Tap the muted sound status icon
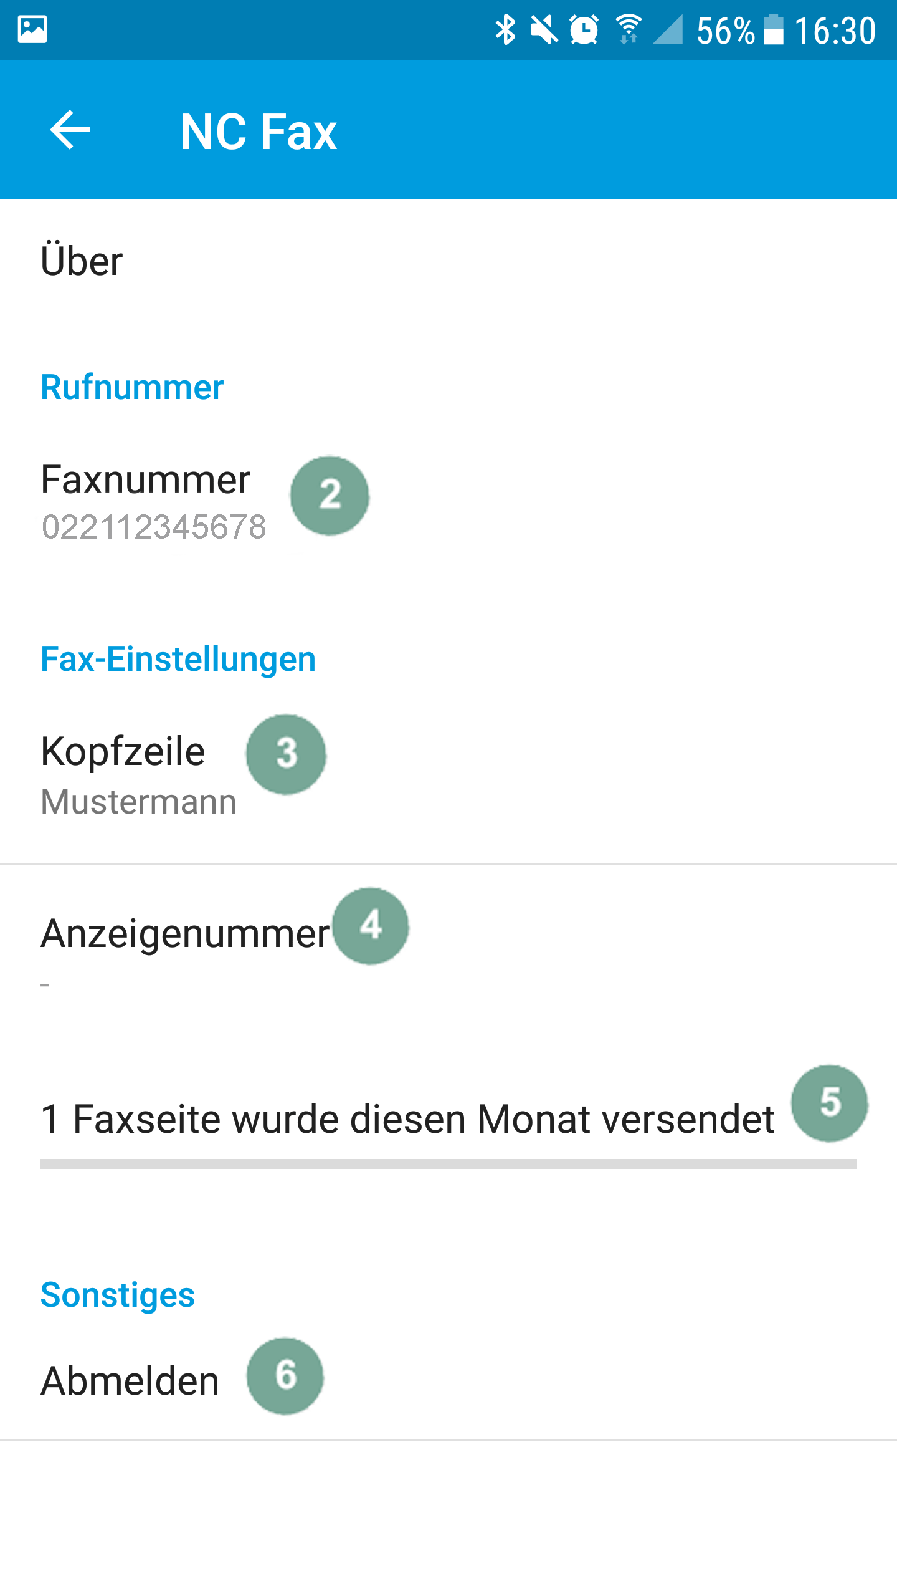The height and width of the screenshot is (1596, 897). pos(544,29)
